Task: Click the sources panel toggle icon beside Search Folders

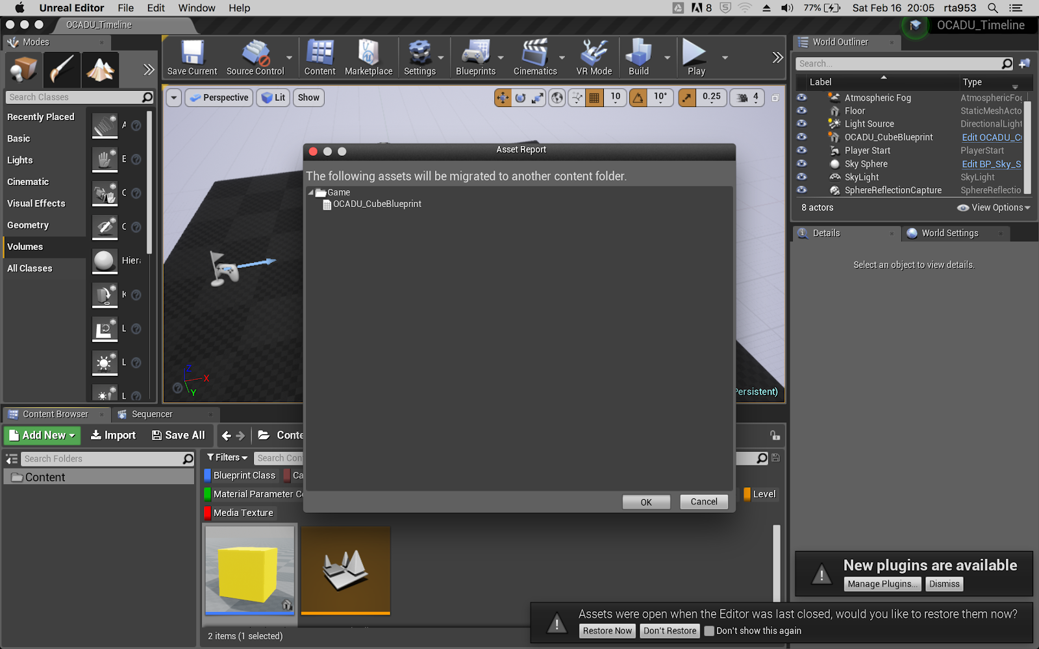Action: pyautogui.click(x=12, y=459)
